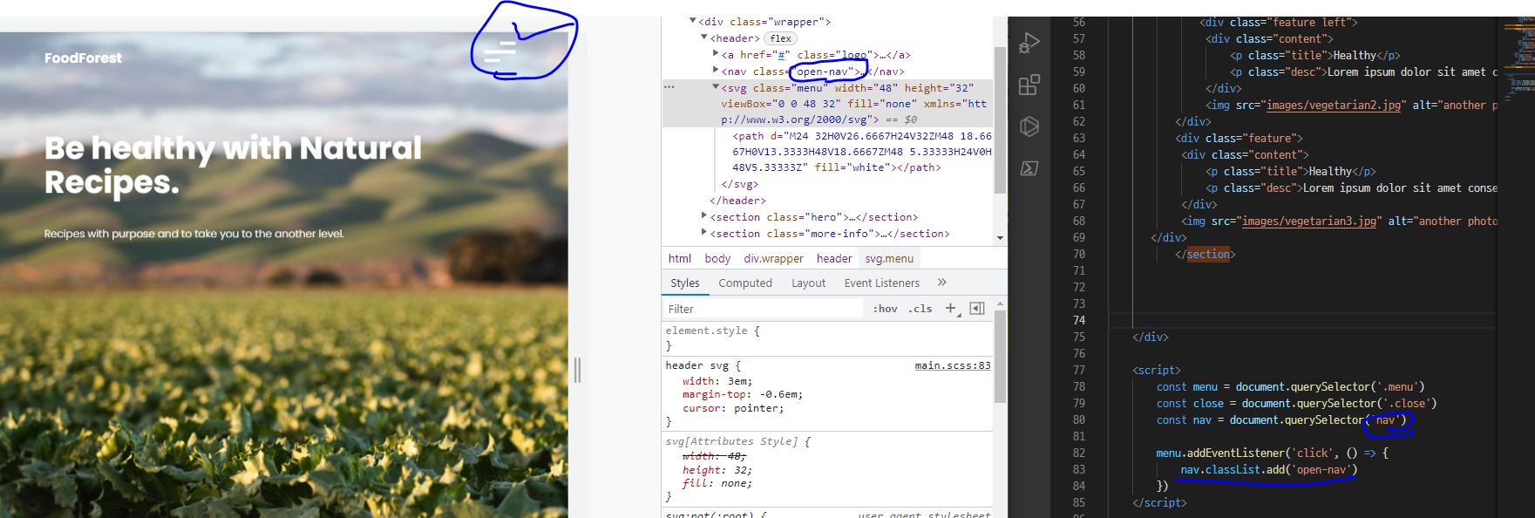This screenshot has height=518, width=1535.
Task: Click the highlighted section closing tag line 70
Action: tap(1206, 254)
